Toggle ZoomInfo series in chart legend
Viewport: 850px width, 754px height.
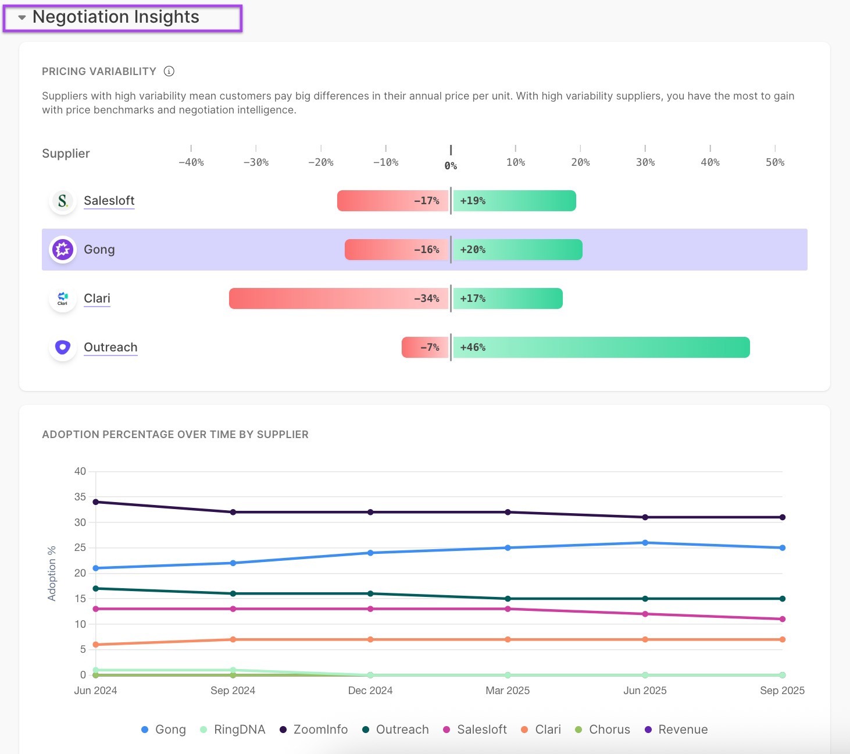(314, 730)
